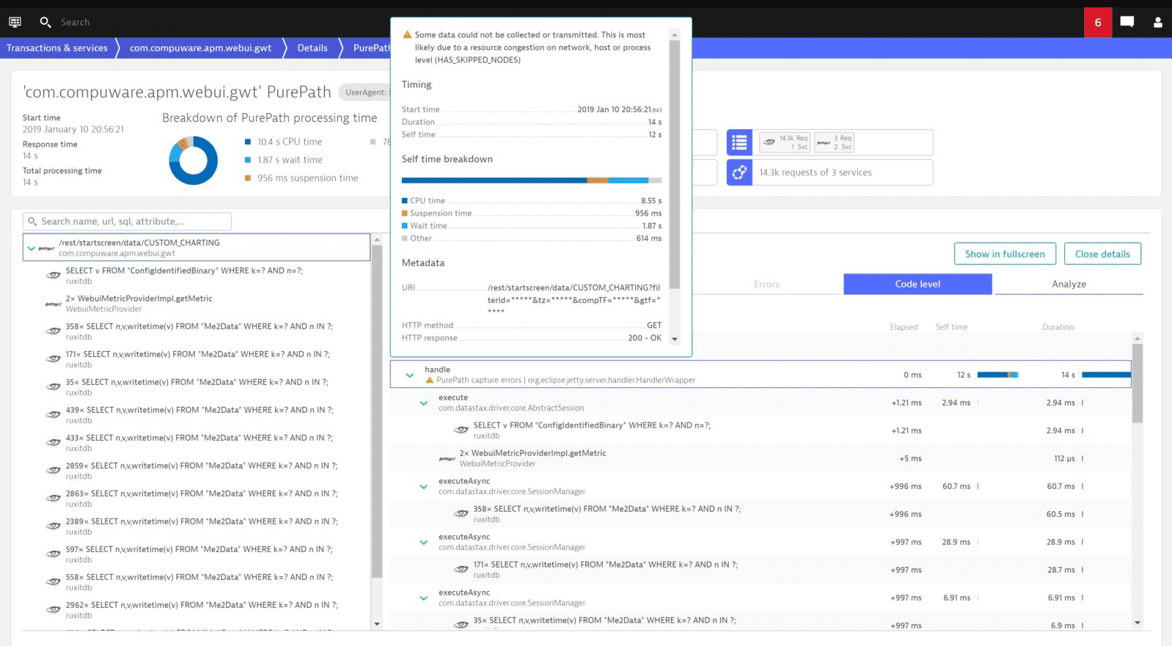Click the top Search field
The image size is (1172, 646).
pos(76,23)
